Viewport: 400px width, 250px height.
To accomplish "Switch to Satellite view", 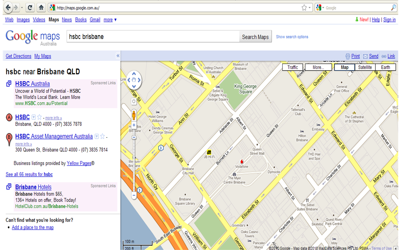I will 365,67.
